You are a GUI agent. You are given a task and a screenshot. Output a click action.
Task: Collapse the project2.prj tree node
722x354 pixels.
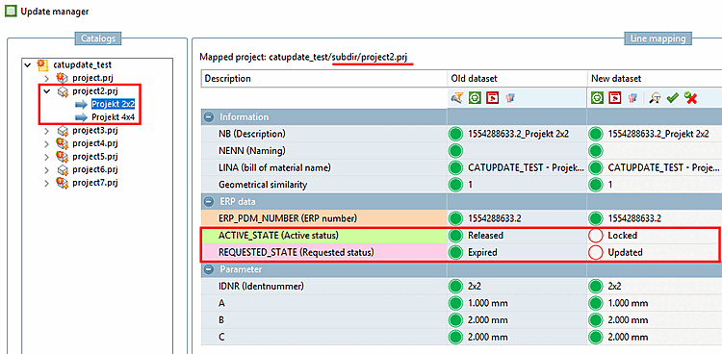coord(46,91)
